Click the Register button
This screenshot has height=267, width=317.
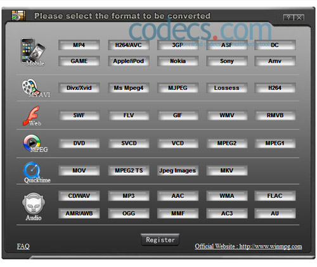[160, 240]
